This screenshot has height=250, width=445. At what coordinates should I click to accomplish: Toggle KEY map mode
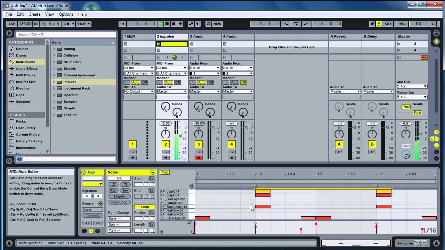[x=388, y=24]
